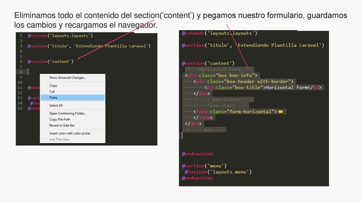Click @section('content') in right editor
Image resolution: width=361 pixels, height=203 pixels.
tap(208, 63)
